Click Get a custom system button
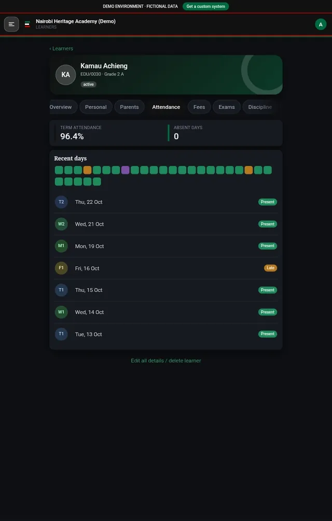 click(205, 6)
